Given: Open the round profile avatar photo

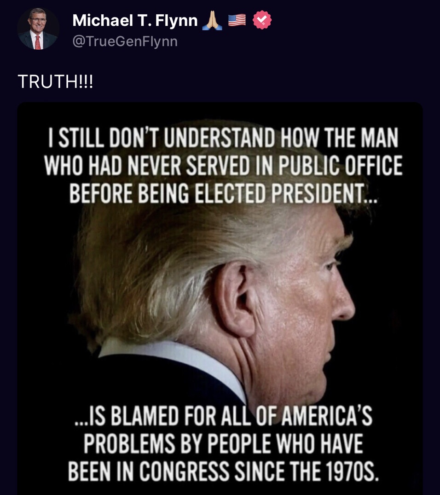Looking at the screenshot, I should tap(38, 29).
